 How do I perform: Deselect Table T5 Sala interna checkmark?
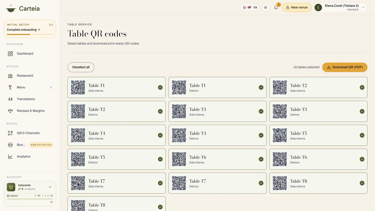pyautogui.click(x=362, y=135)
